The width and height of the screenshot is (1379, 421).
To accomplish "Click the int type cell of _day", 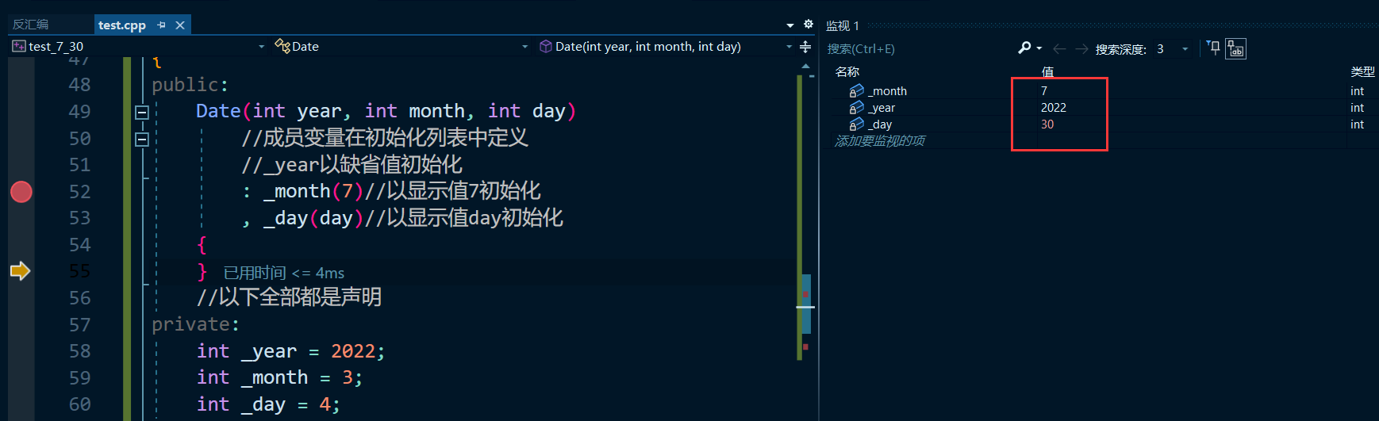I will [1357, 124].
